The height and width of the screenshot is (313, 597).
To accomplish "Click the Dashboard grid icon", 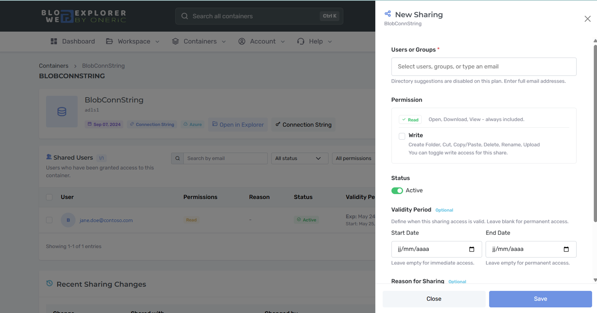I will coord(54,41).
